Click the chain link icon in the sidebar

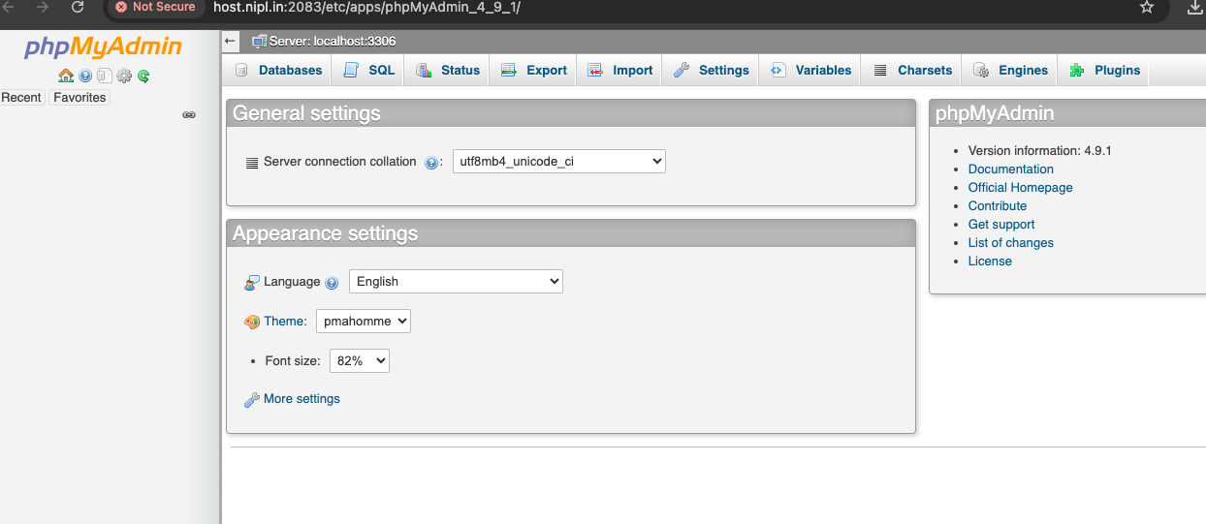189,115
